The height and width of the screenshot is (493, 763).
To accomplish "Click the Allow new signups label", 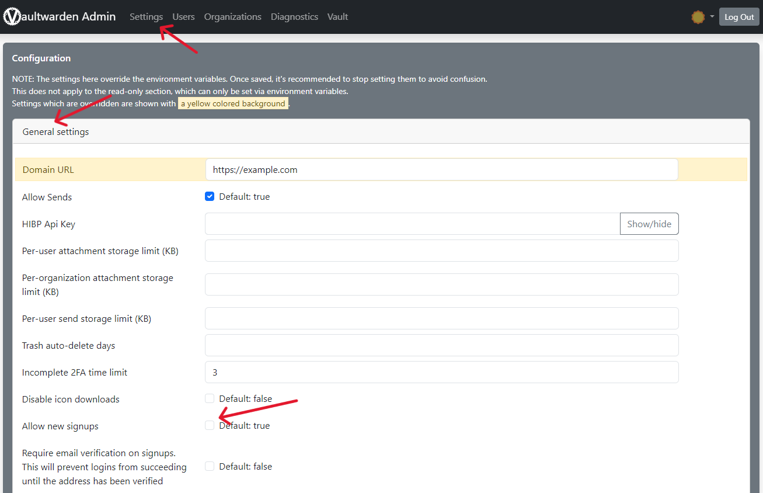I will 60,426.
